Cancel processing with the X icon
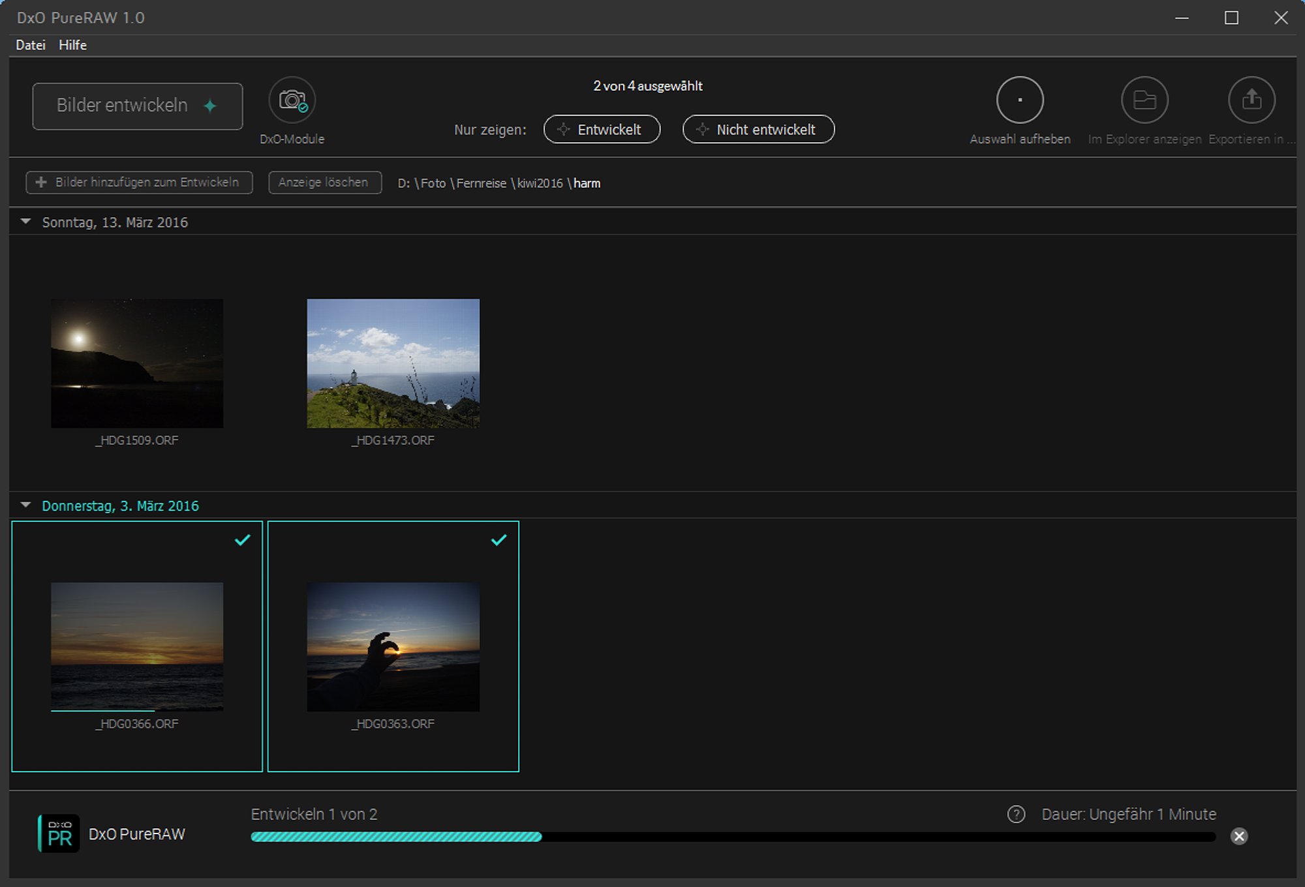 (1238, 836)
